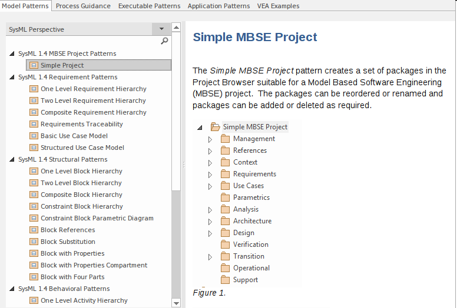Collapse SysML 1.4 Requirement Patterns group
457x308 pixels.
coord(12,77)
